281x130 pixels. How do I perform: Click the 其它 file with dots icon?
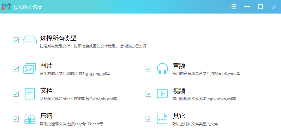(162, 119)
